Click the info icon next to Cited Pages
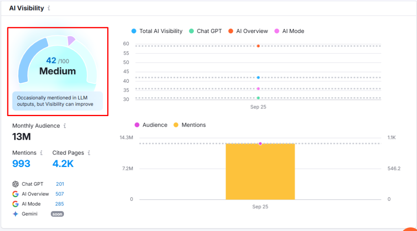The image size is (417, 231). point(89,153)
